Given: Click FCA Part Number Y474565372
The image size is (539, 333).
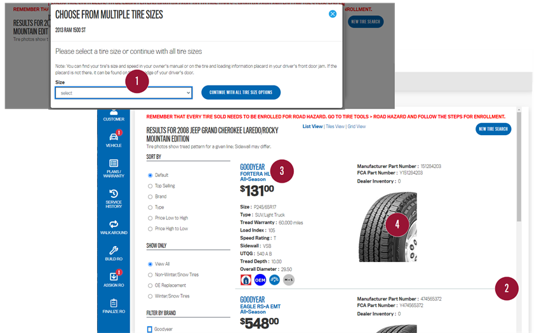Looking at the screenshot, I should coord(411,305).
